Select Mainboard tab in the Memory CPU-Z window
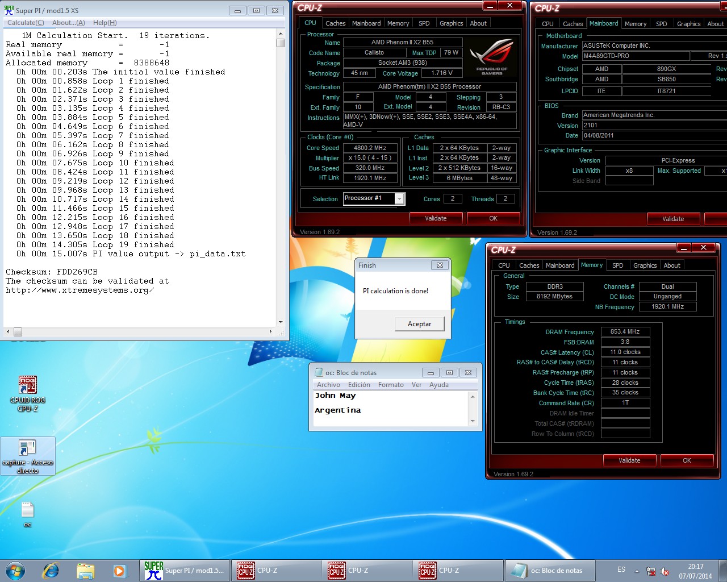This screenshot has height=582, width=727. point(560,265)
